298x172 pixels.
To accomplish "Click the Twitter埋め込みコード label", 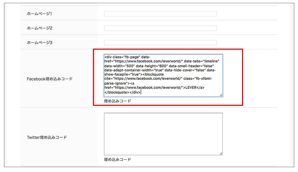I will pyautogui.click(x=46, y=137).
